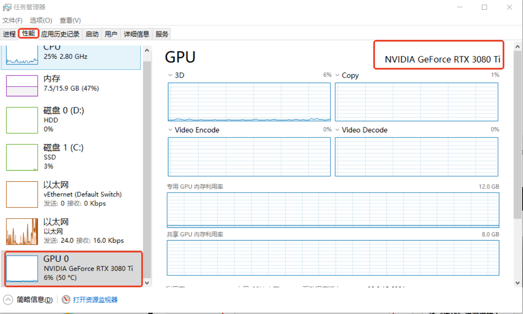
Task: Switch to the 性能 tab
Action: (x=28, y=34)
